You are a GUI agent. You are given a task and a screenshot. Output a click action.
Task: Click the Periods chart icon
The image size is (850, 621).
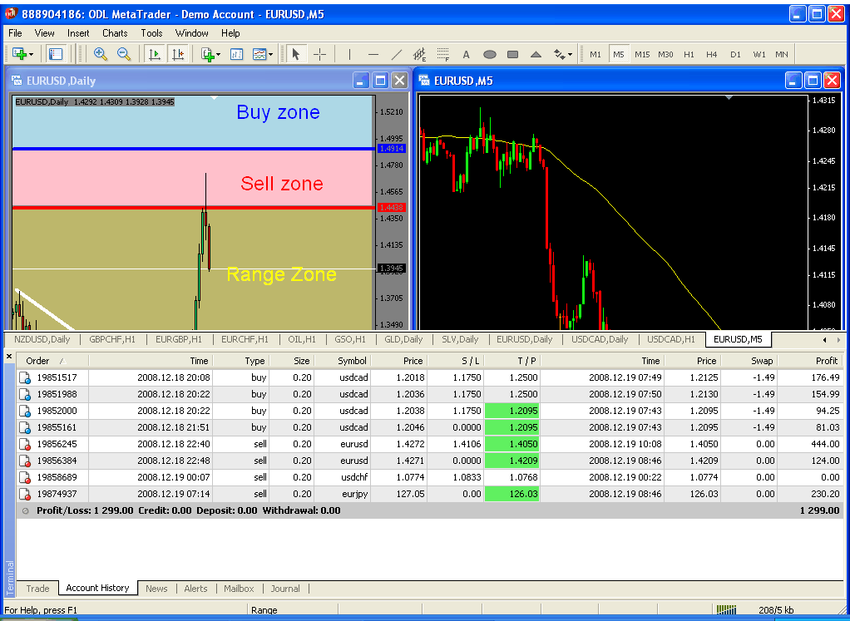[x=237, y=54]
